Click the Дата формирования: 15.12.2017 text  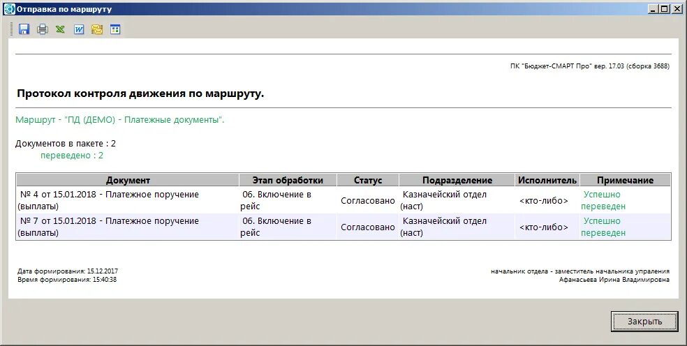pos(68,271)
